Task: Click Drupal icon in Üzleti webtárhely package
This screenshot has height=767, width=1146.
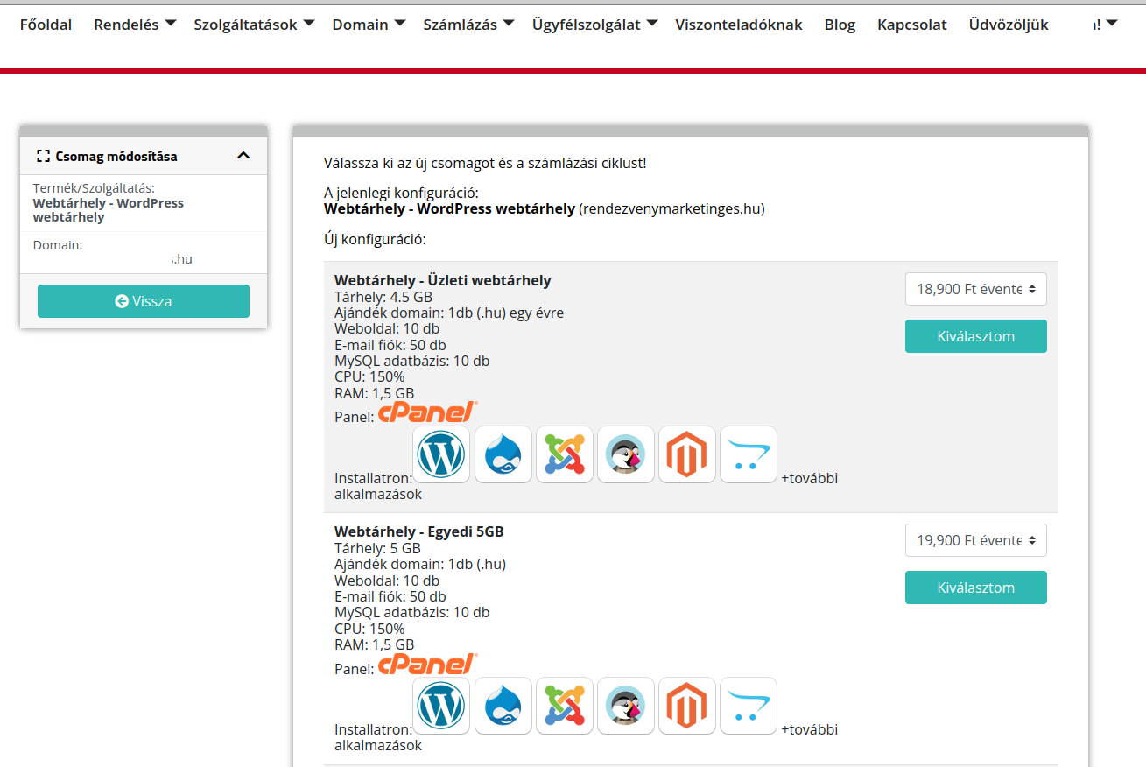Action: [x=503, y=454]
